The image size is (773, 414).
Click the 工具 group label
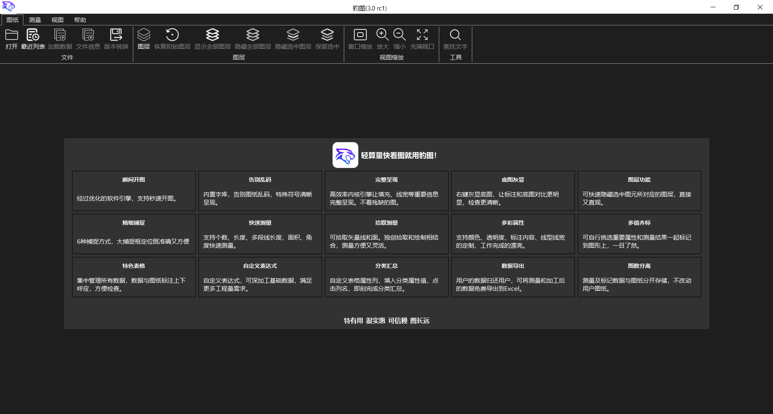tap(455, 58)
